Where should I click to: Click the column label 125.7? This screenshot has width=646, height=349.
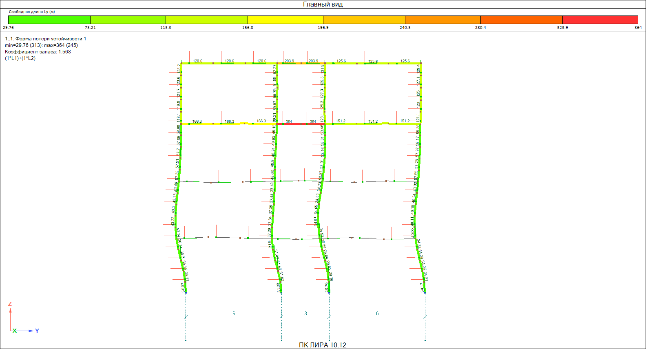click(179, 68)
